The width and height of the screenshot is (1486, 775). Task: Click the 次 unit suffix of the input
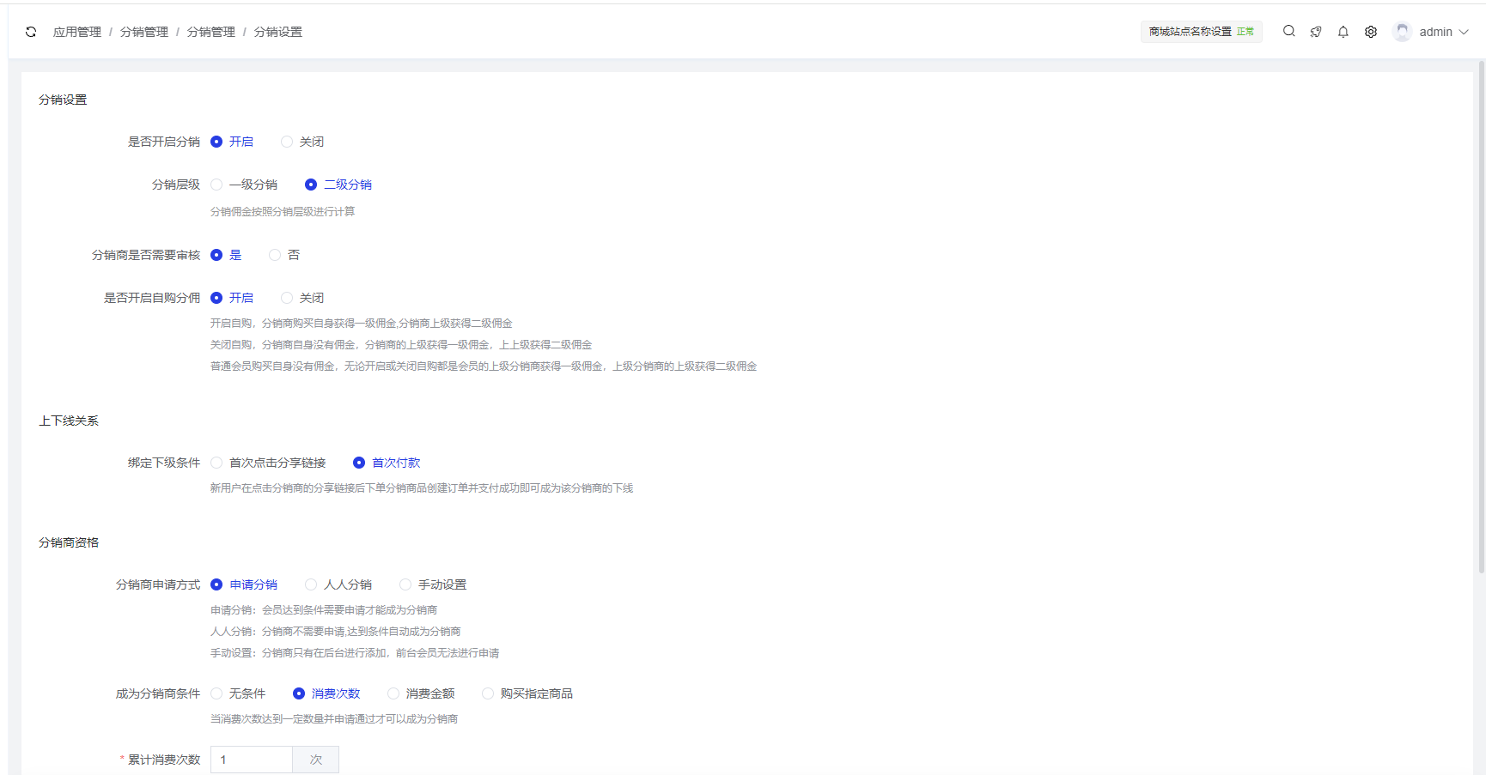click(316, 760)
